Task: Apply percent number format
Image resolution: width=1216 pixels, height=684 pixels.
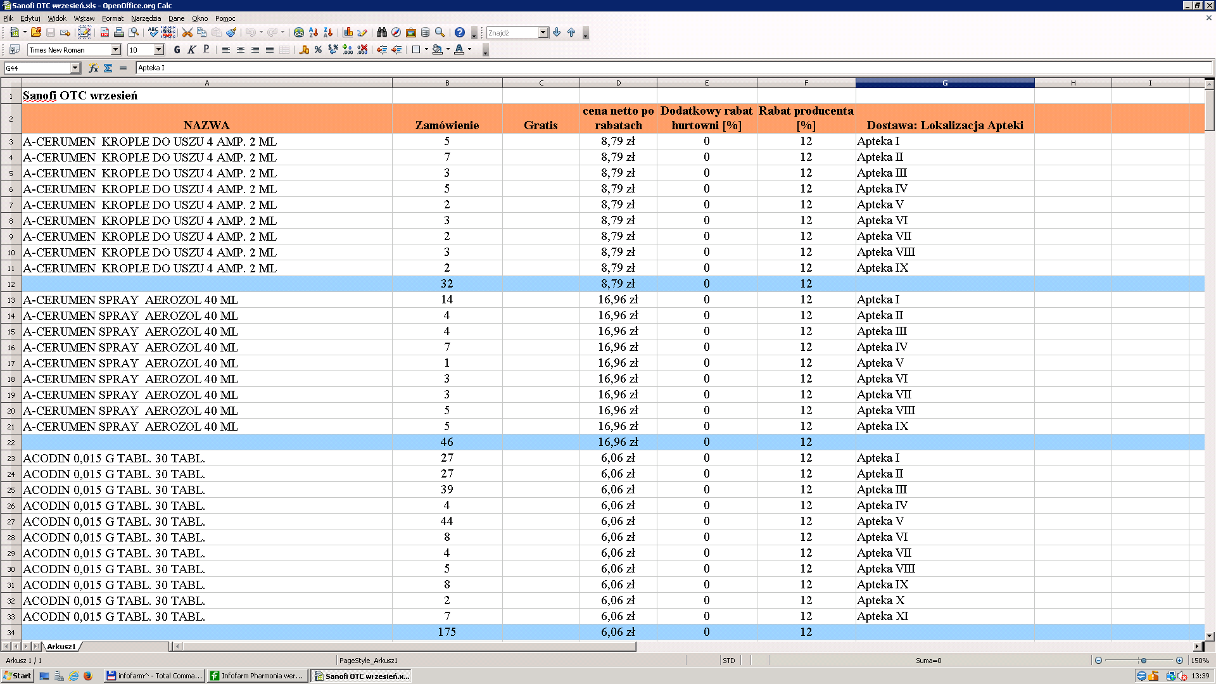Action: point(318,49)
